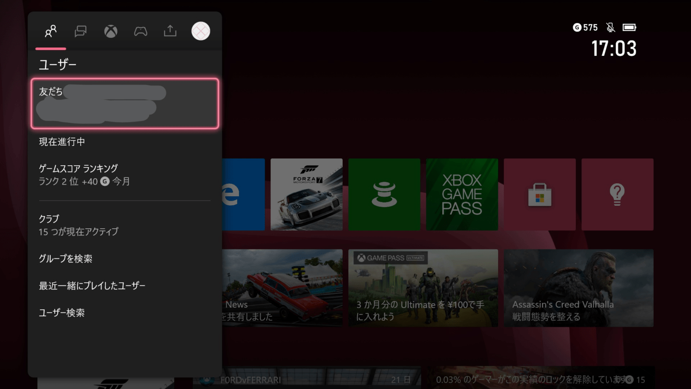The width and height of the screenshot is (691, 389).
Task: Open the Microsoft Store tile
Action: coord(539,194)
